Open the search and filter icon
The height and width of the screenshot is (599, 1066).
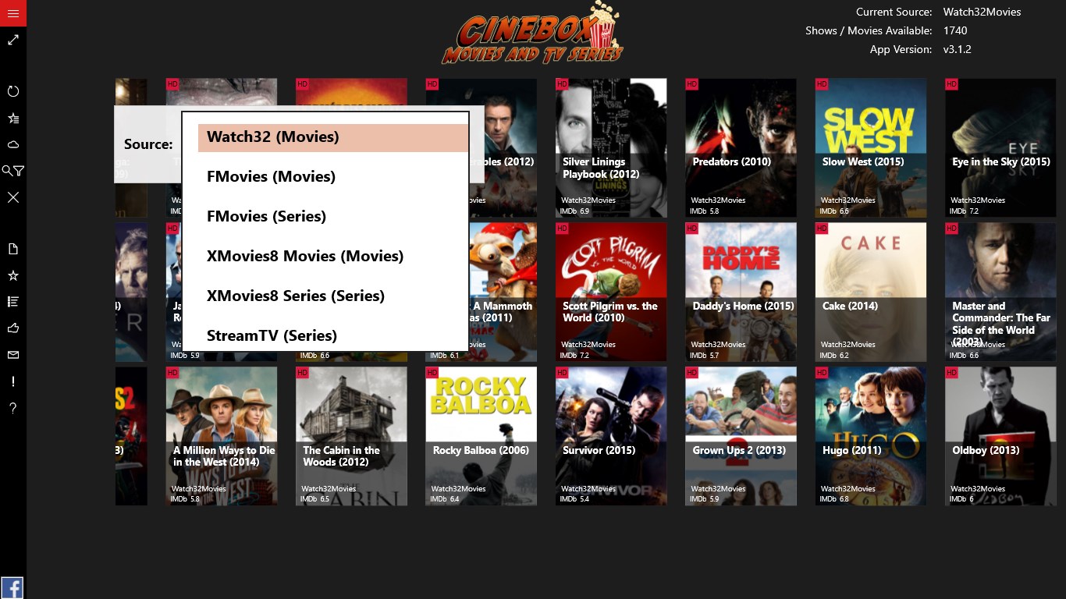pyautogui.click(x=13, y=171)
